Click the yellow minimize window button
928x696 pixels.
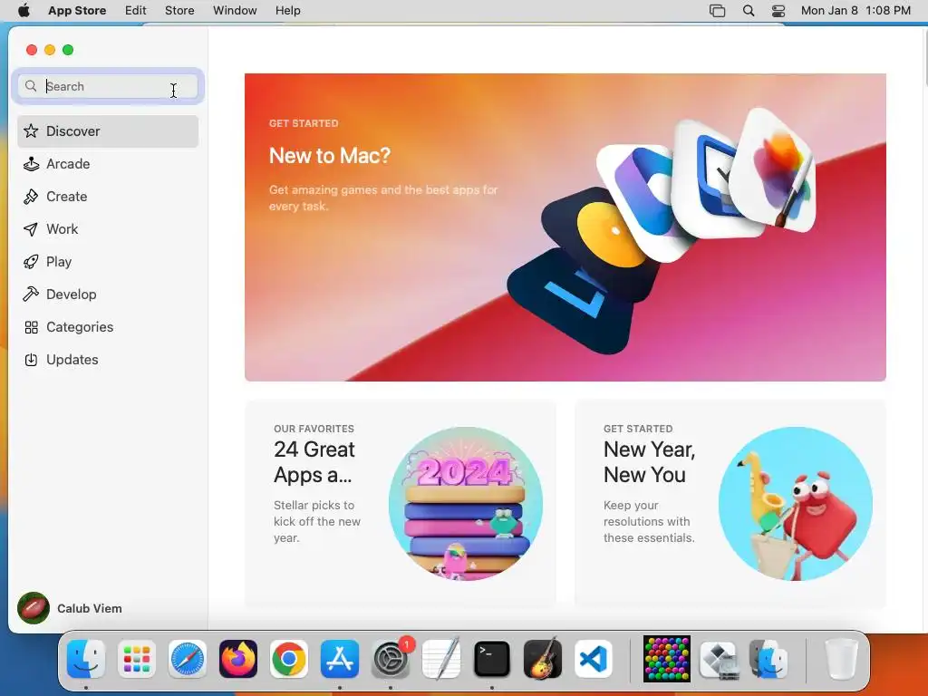(x=51, y=50)
